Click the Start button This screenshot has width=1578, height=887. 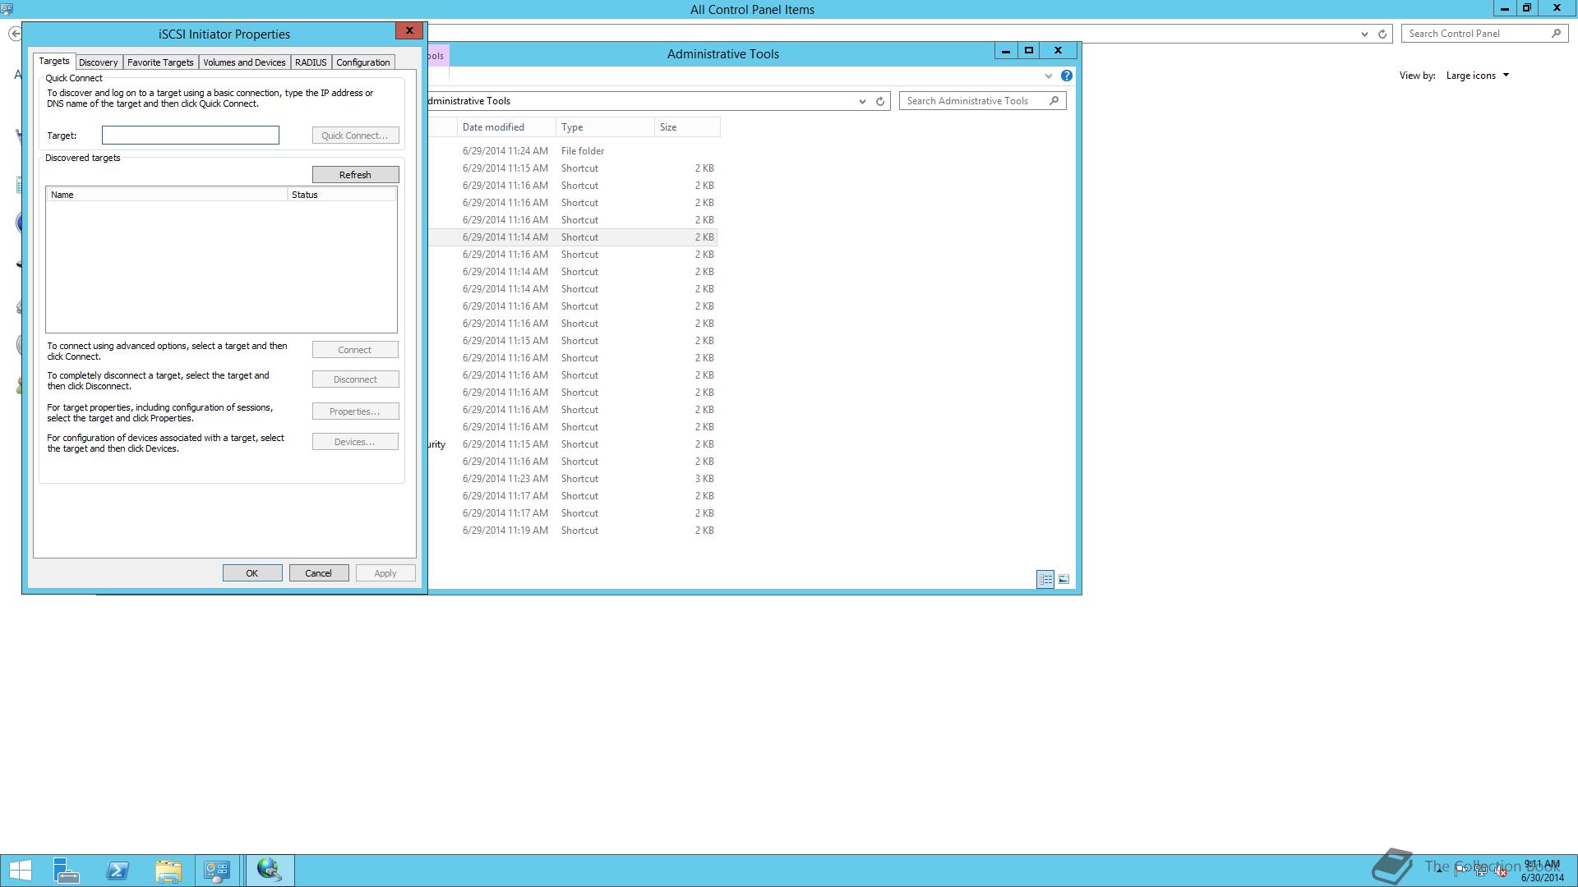coord(20,870)
